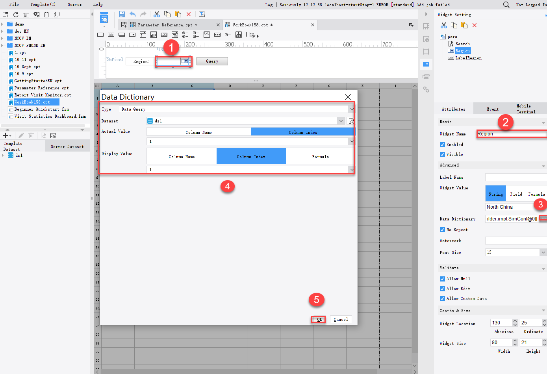Image resolution: width=547 pixels, height=374 pixels.
Task: Select the Number widget icon
Action: click(164, 35)
